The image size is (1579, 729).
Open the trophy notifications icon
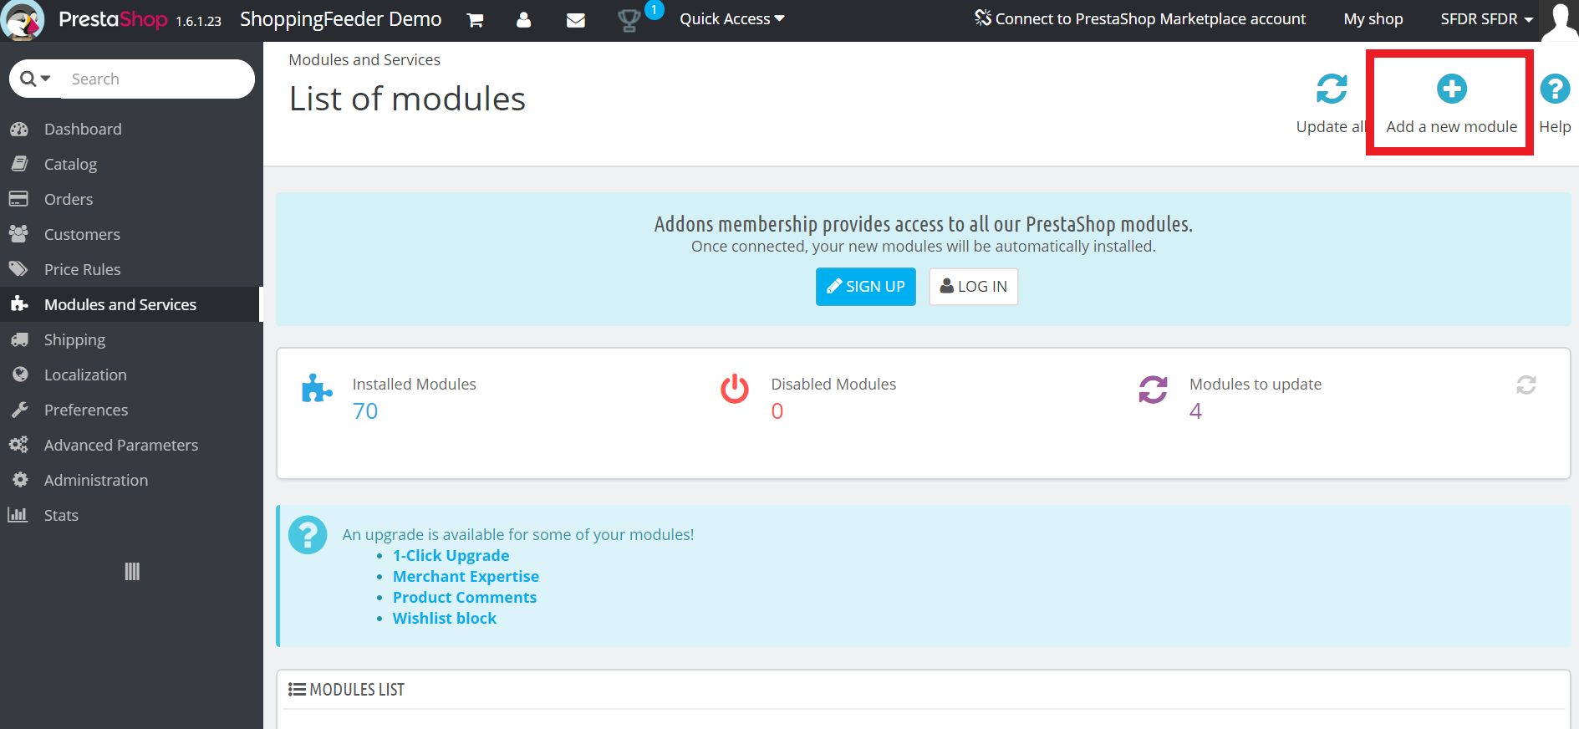(x=629, y=20)
